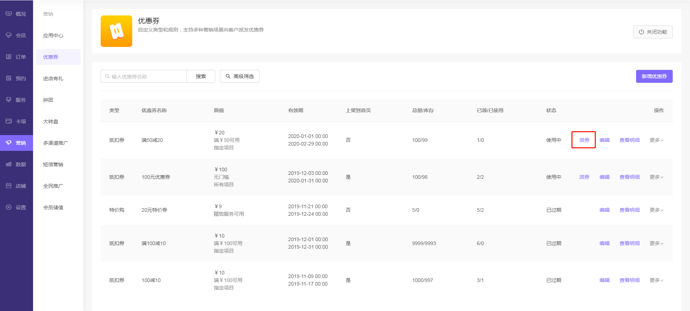This screenshot has width=690, height=311.
Task: Expand 更多 for 满50减20 coupon
Action: [656, 140]
